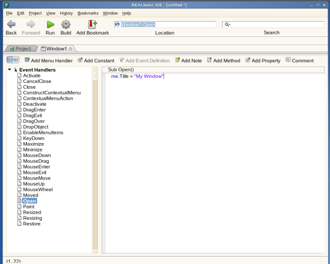This screenshot has width=330, height=264.
Task: Click the globe icon in Location field
Action: click(x=117, y=25)
